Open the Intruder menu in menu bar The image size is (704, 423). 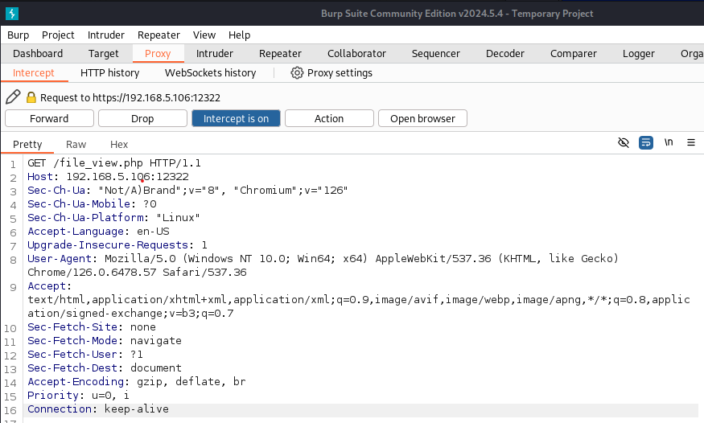(x=106, y=35)
